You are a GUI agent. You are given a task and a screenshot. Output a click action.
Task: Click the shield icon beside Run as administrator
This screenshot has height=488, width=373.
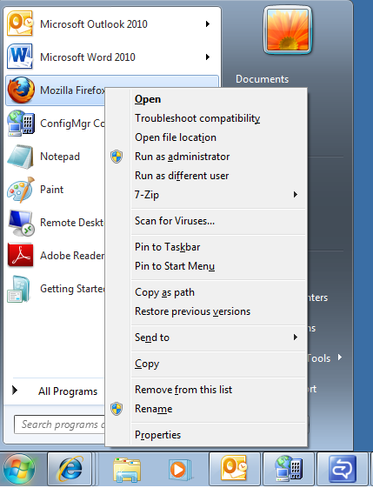(117, 157)
